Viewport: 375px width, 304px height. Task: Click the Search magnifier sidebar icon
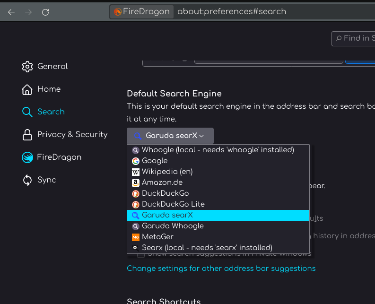(x=27, y=112)
